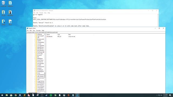Open the Registry Editor View menu

click(x=34, y=30)
